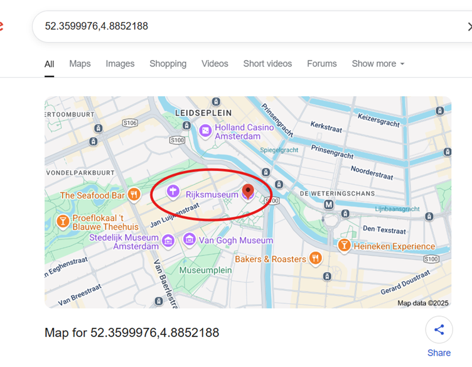Open the Forums tab
The image size is (472, 367).
tap(322, 64)
